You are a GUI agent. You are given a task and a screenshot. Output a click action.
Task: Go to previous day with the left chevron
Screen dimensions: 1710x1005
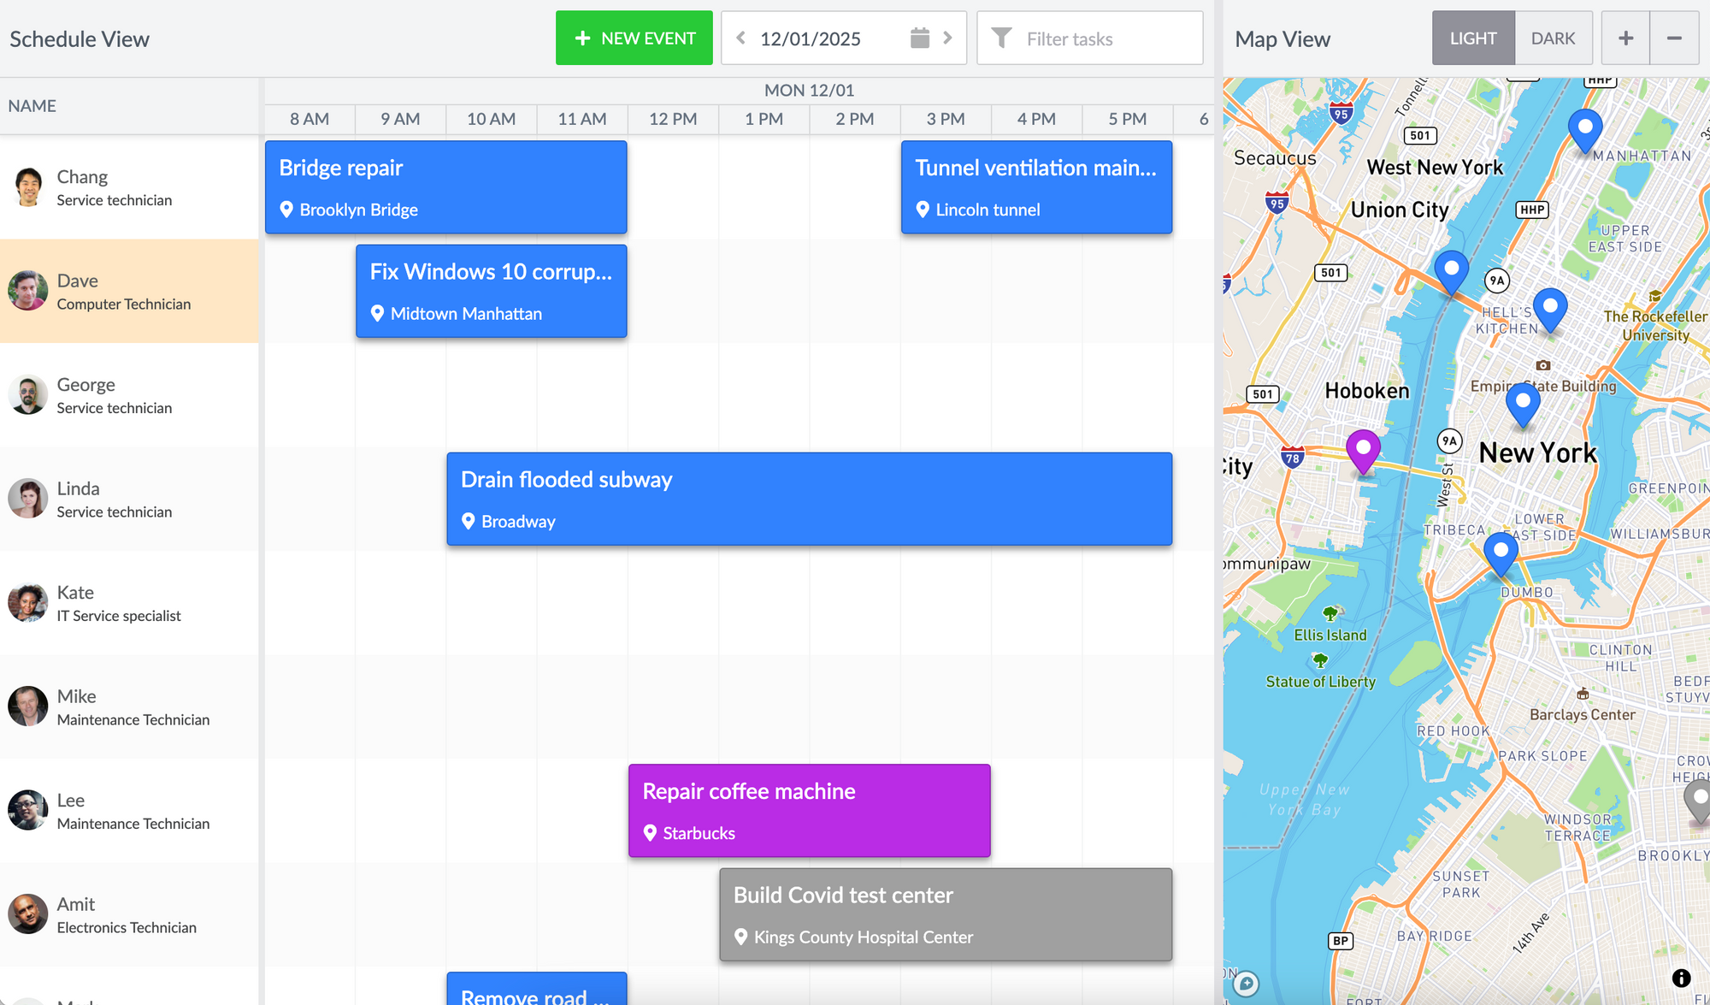(742, 38)
